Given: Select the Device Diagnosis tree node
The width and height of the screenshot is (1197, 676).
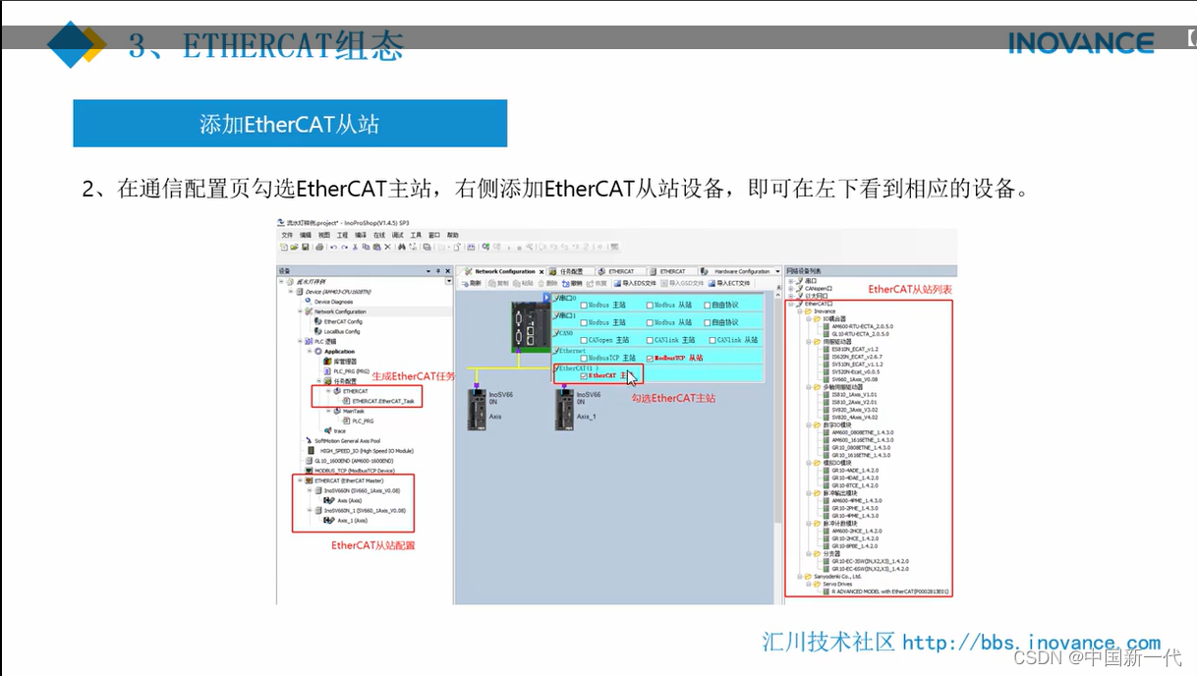Looking at the screenshot, I should coord(333,302).
